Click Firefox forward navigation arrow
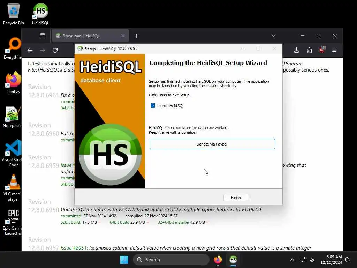This screenshot has height=268, width=357. tap(42, 50)
